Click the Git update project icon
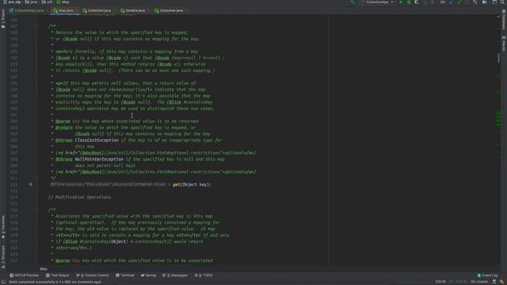The image size is (507, 285). tap(452, 2)
